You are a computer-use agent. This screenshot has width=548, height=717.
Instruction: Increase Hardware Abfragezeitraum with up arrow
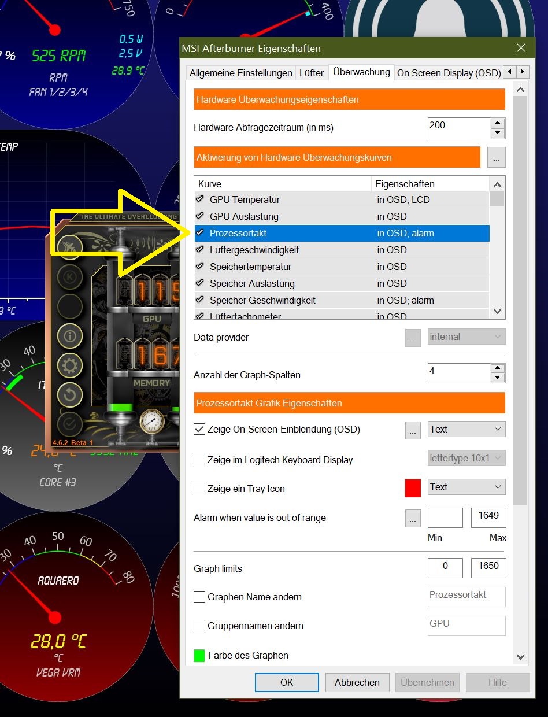click(497, 123)
